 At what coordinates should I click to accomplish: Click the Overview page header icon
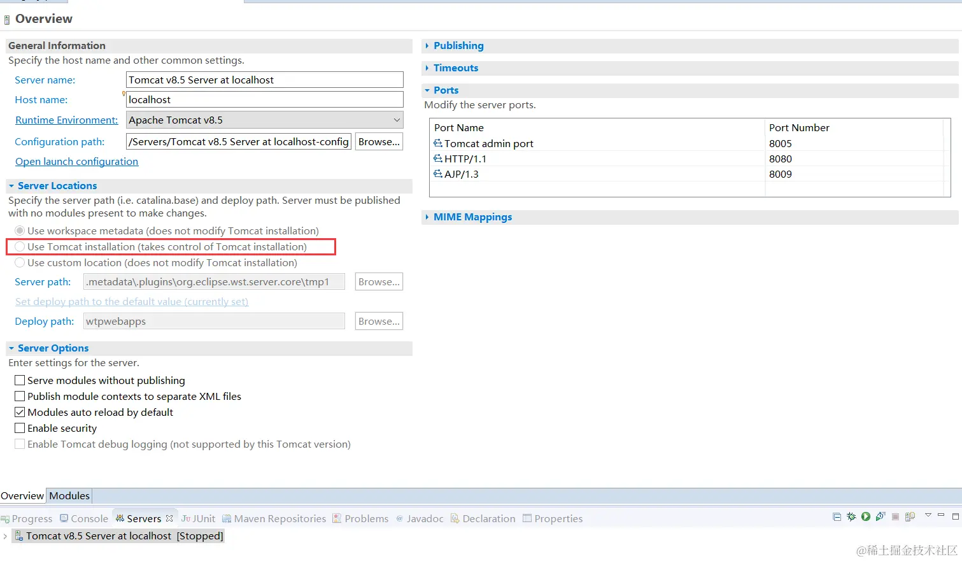7,20
